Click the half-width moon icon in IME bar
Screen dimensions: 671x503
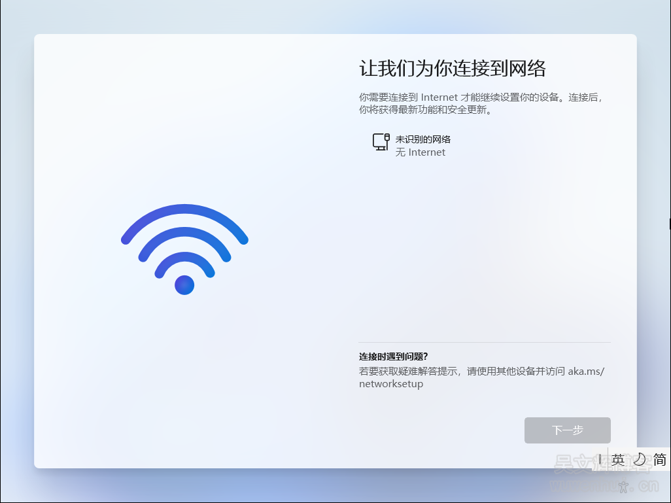(639, 459)
